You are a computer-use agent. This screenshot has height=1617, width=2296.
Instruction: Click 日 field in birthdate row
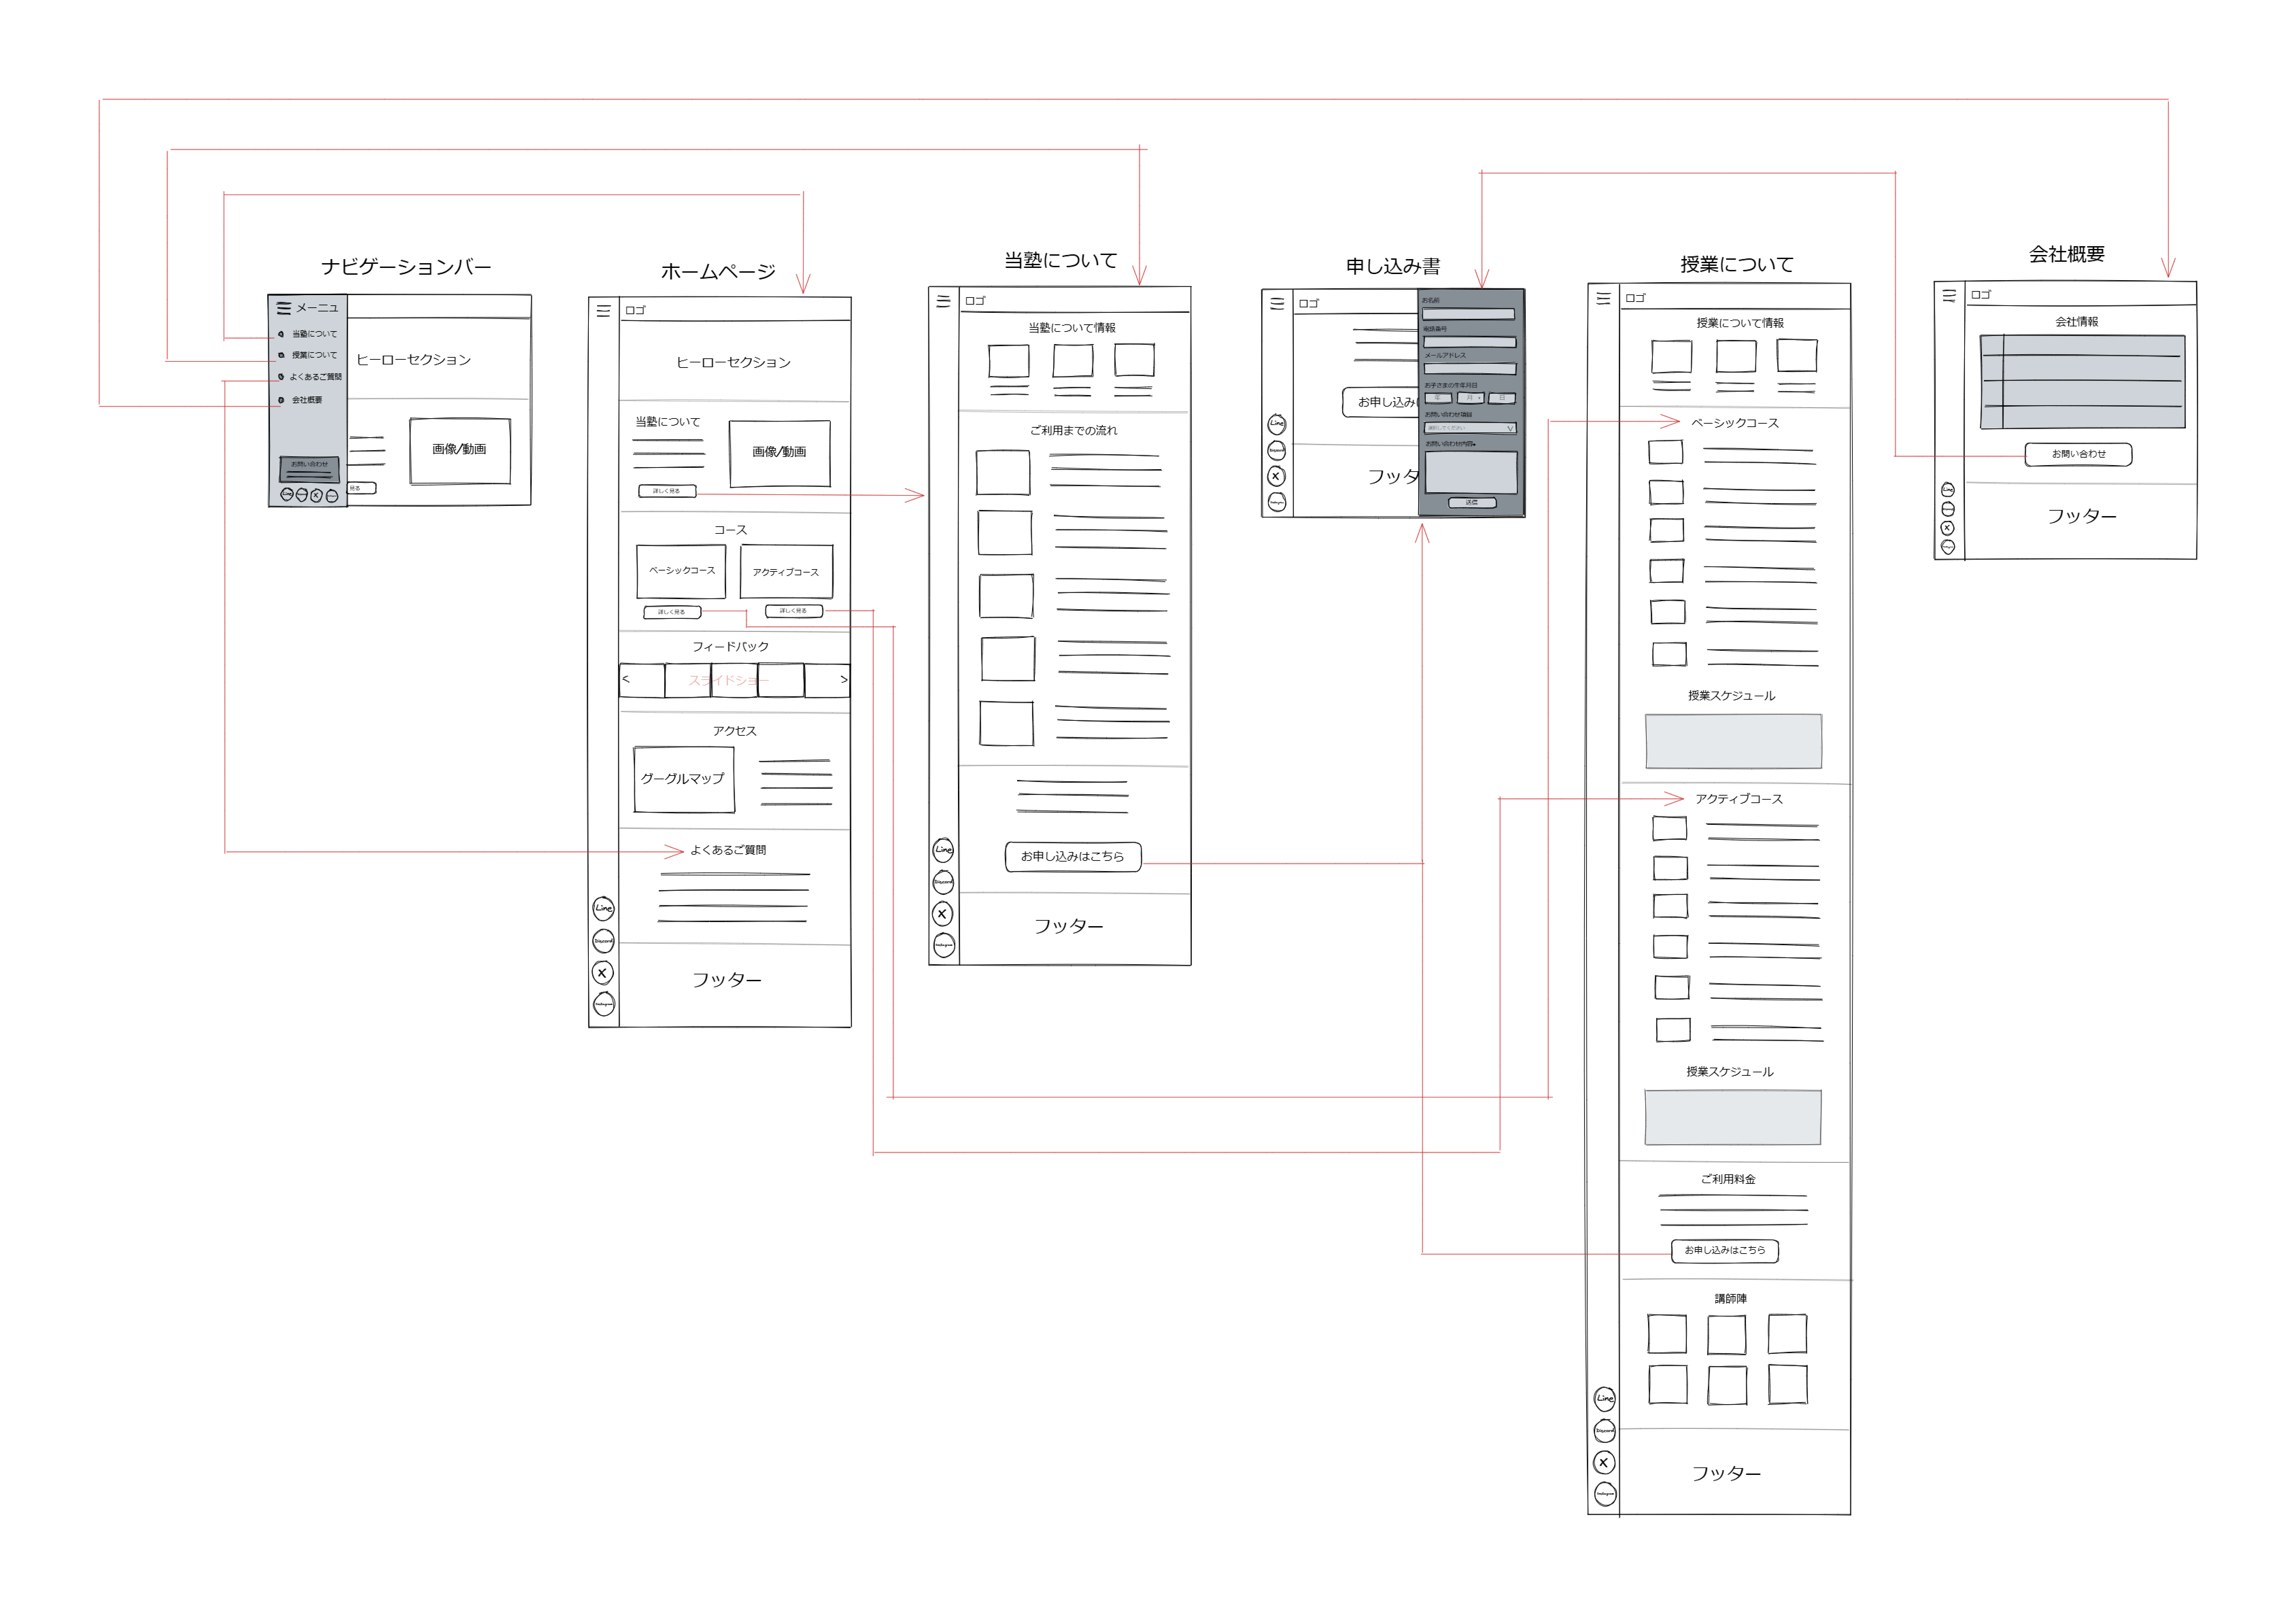(1502, 398)
